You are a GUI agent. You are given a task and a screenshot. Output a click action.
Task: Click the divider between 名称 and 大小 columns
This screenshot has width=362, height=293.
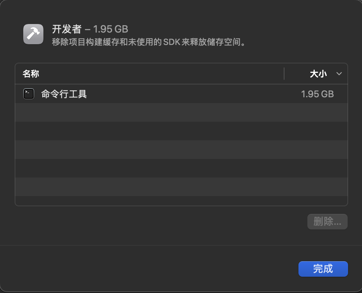click(284, 74)
